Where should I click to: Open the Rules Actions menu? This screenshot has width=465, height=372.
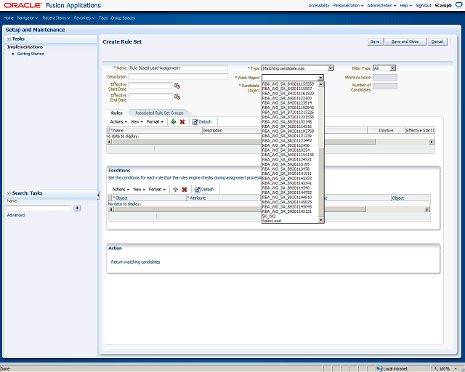coord(118,121)
